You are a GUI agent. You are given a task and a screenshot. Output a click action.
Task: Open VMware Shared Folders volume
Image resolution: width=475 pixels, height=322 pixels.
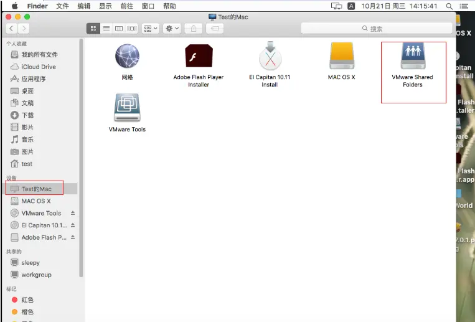(413, 56)
